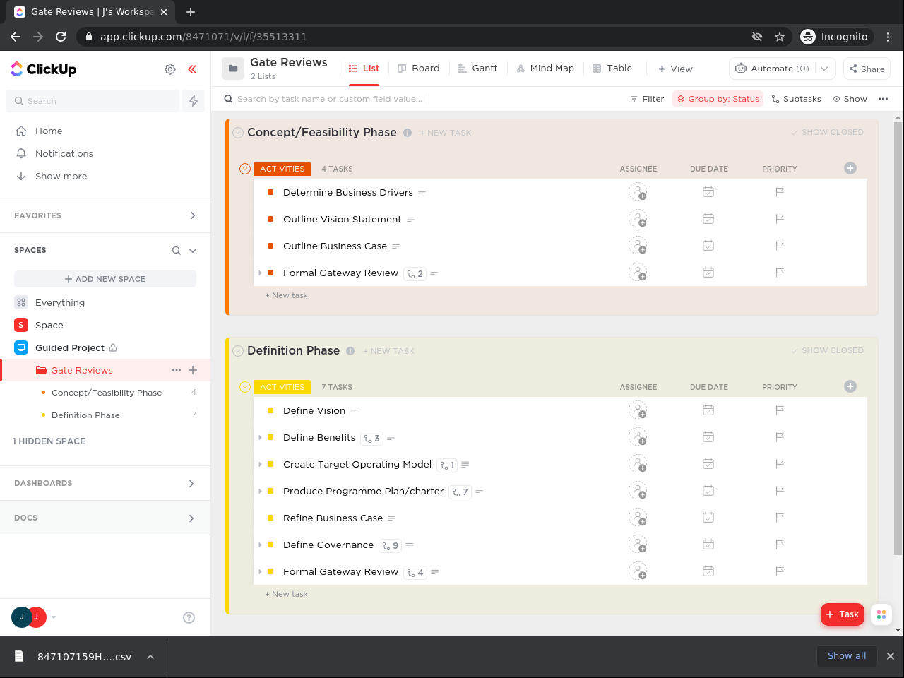
Task: Click status square of Outline Business Case
Action: tap(270, 246)
